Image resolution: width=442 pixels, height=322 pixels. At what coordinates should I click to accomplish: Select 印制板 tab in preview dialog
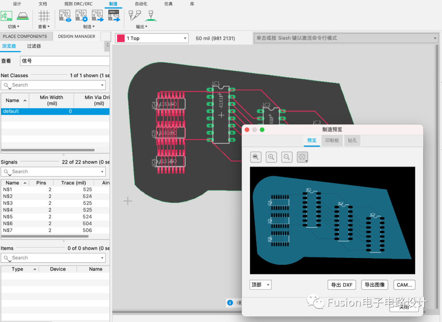coord(332,141)
